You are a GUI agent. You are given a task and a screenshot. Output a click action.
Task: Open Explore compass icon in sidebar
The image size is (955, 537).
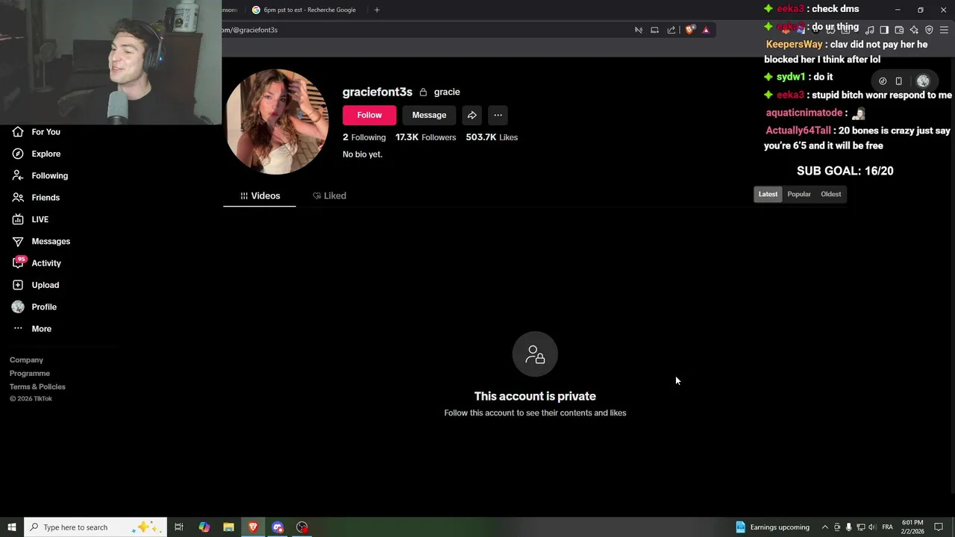tap(18, 154)
